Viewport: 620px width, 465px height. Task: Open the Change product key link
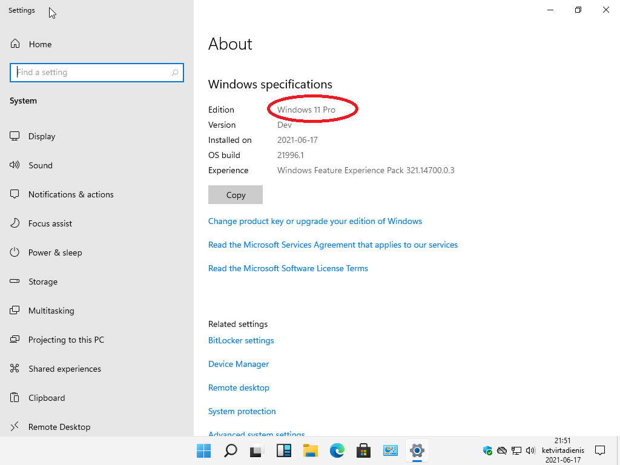point(315,221)
